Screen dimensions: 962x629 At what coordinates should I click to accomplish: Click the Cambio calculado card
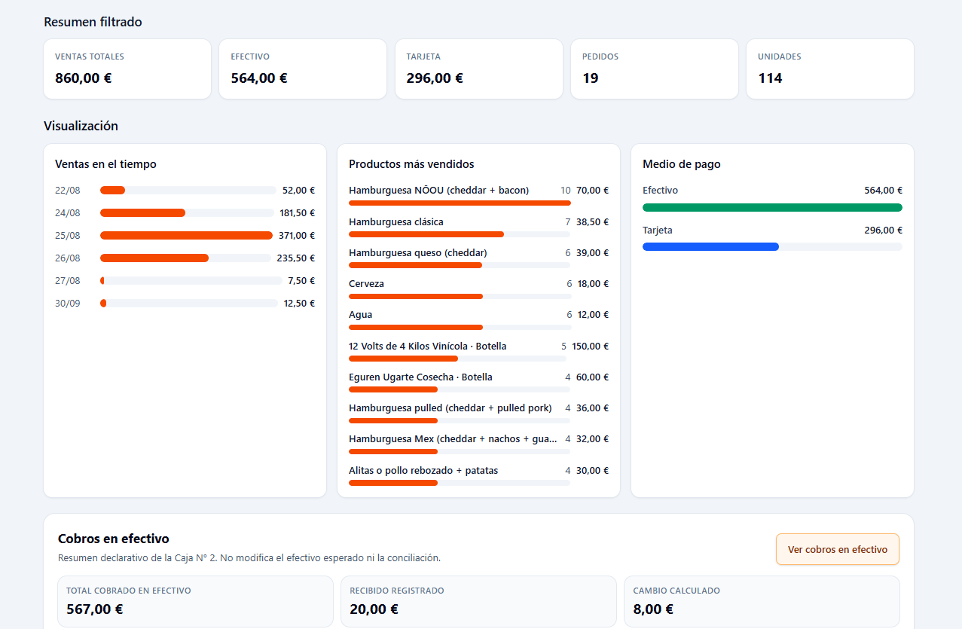762,602
